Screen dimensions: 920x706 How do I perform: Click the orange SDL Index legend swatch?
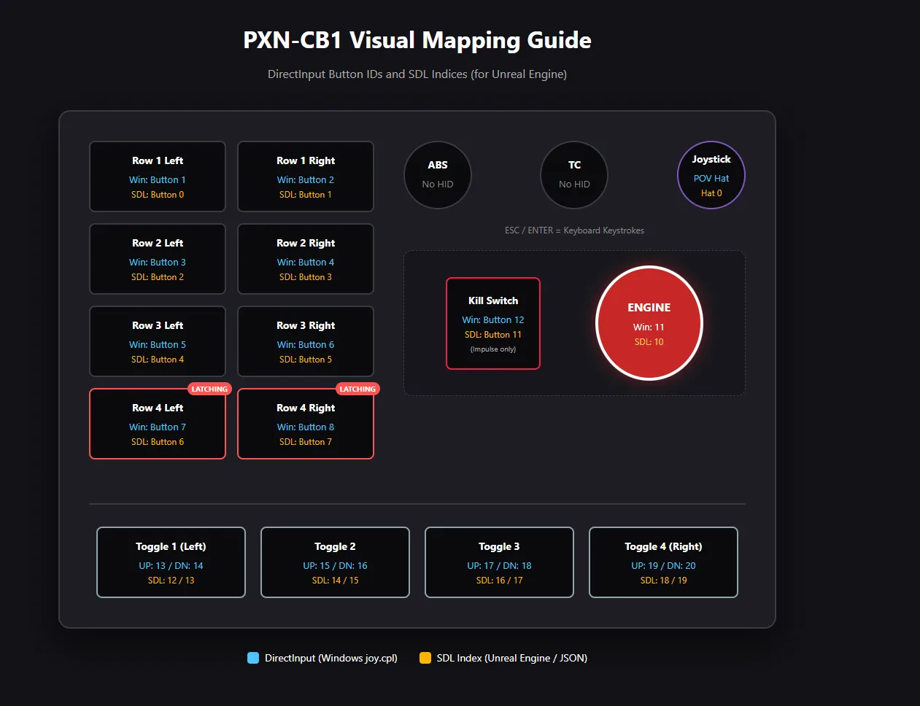pyautogui.click(x=425, y=658)
